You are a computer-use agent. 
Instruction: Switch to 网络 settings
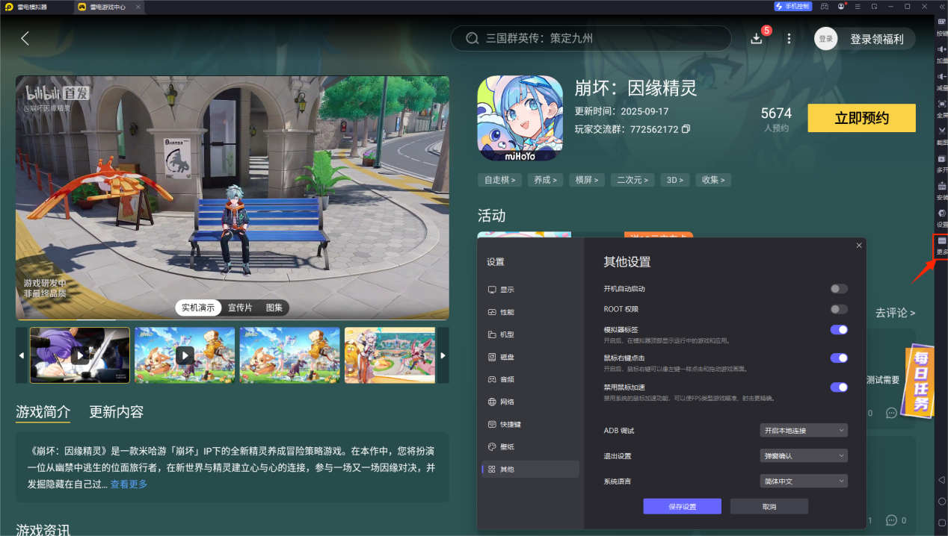(530, 402)
